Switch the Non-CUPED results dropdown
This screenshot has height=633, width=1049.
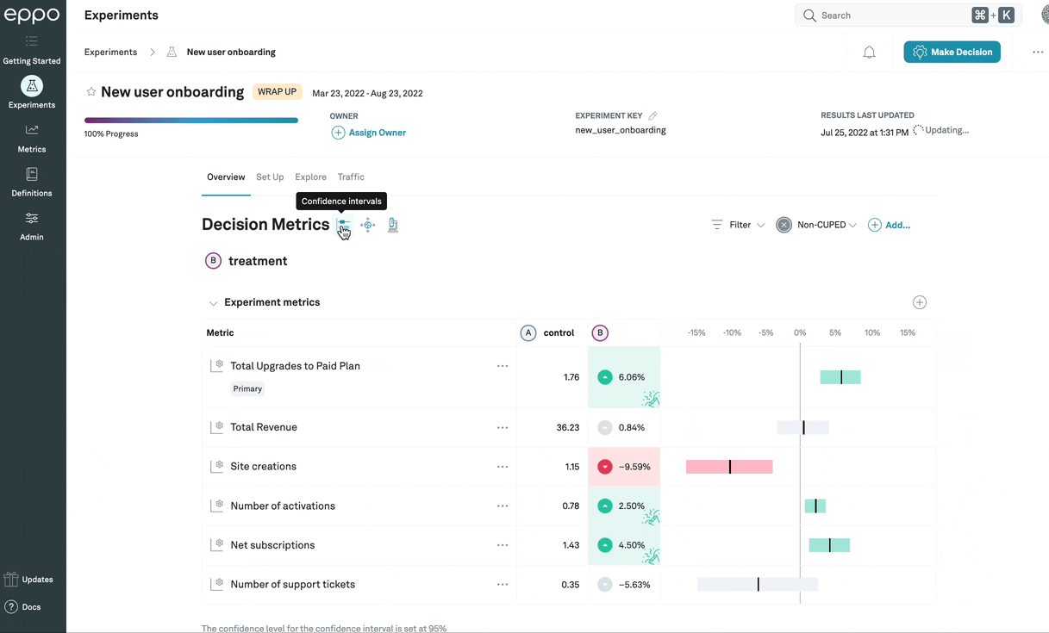(815, 224)
